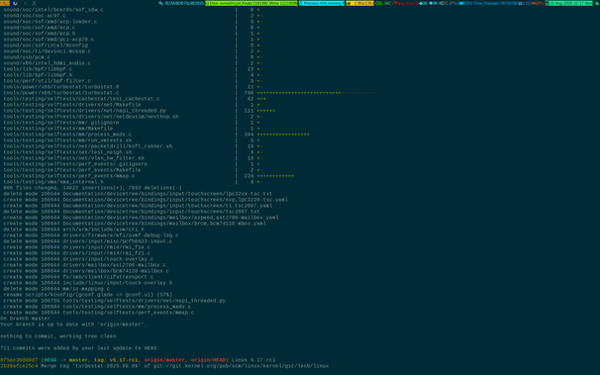This screenshot has height=375, width=600.
Task: Click the rename scripts/kconfig gconf.glade line
Action: (88, 295)
